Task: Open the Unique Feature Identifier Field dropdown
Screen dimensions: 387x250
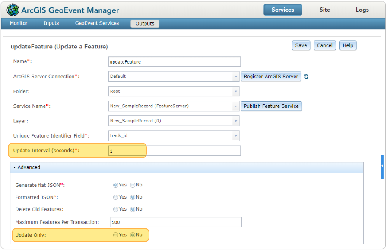Action: 236,136
